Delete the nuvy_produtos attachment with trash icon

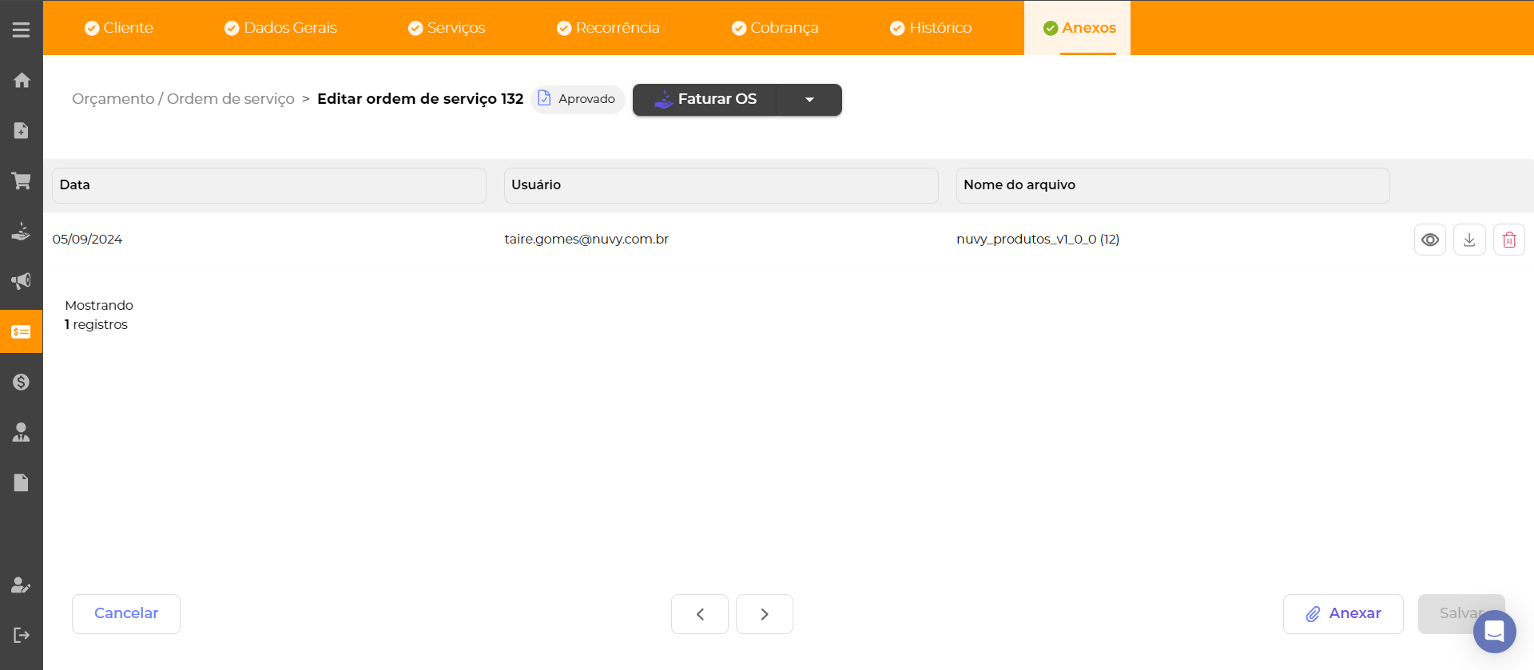click(x=1508, y=240)
